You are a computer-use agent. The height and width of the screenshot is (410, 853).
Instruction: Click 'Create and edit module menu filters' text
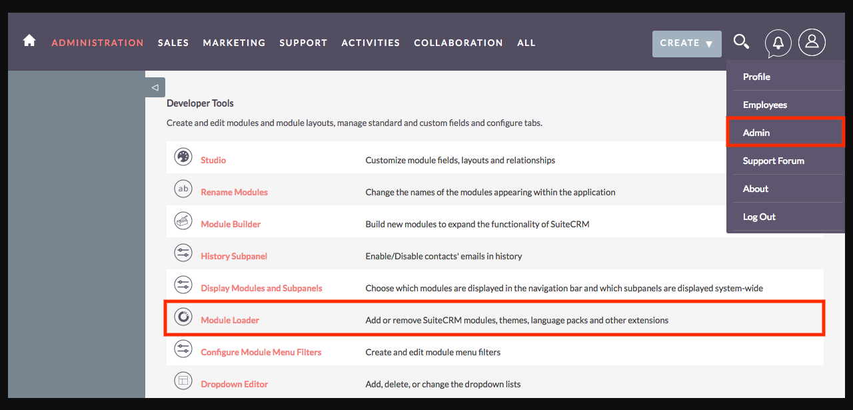tap(433, 352)
